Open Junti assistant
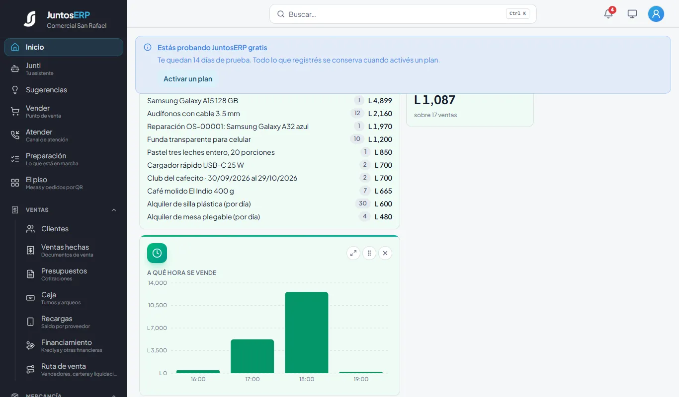679x397 pixels. pyautogui.click(x=64, y=69)
